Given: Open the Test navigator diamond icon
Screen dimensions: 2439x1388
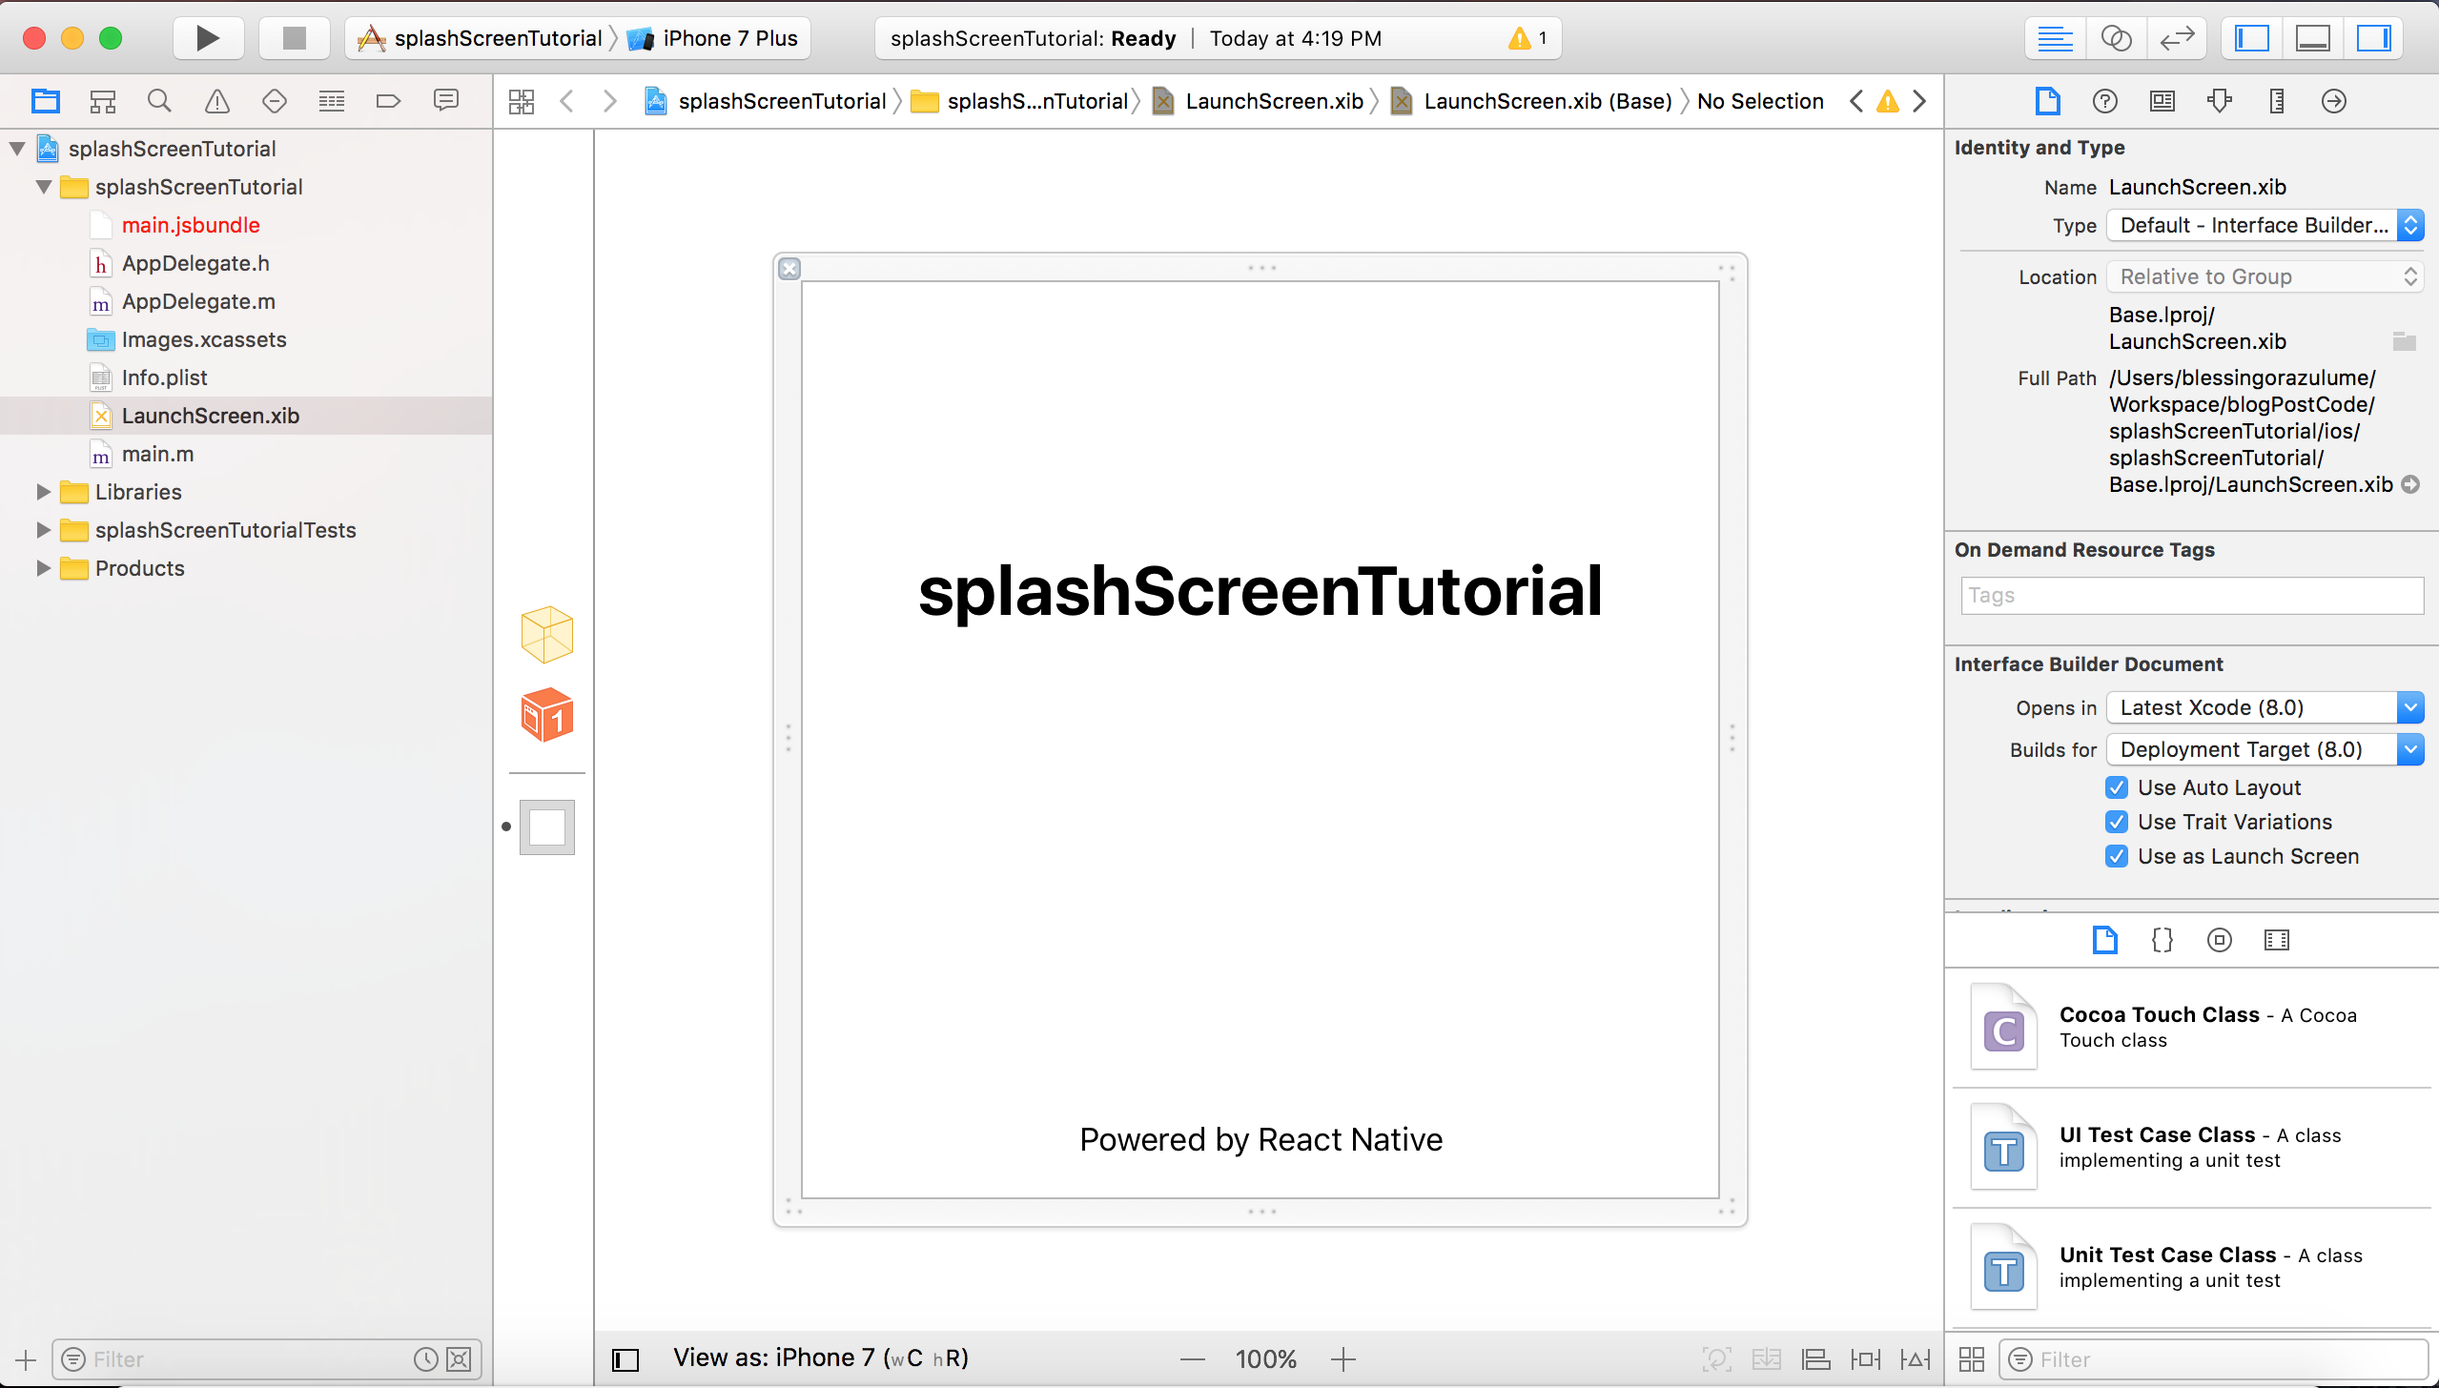Looking at the screenshot, I should [275, 101].
